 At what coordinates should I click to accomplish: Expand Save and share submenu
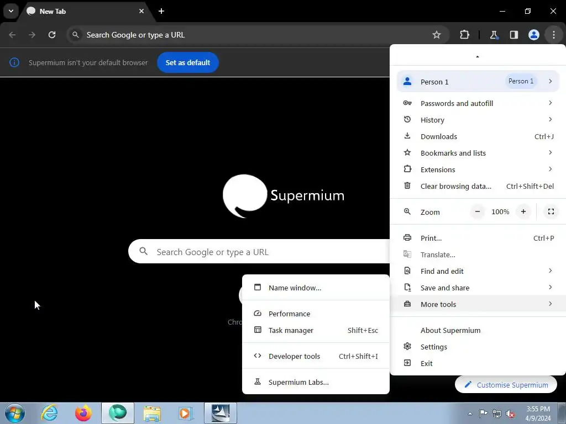point(478,288)
